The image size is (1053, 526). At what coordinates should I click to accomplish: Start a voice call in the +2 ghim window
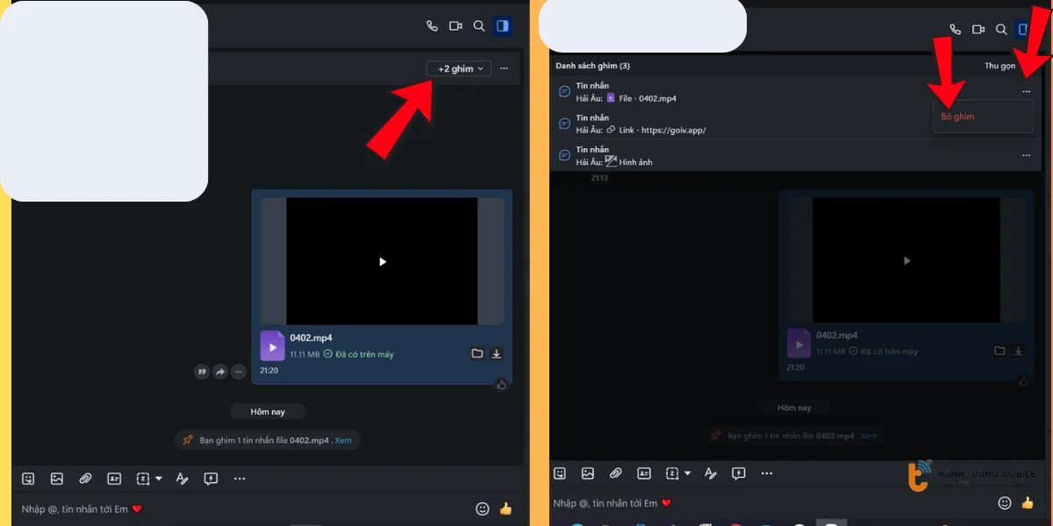click(x=432, y=26)
